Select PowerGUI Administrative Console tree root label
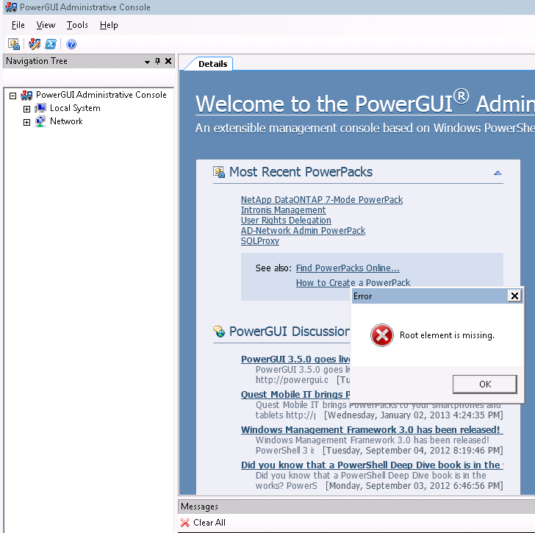 pyautogui.click(x=101, y=95)
